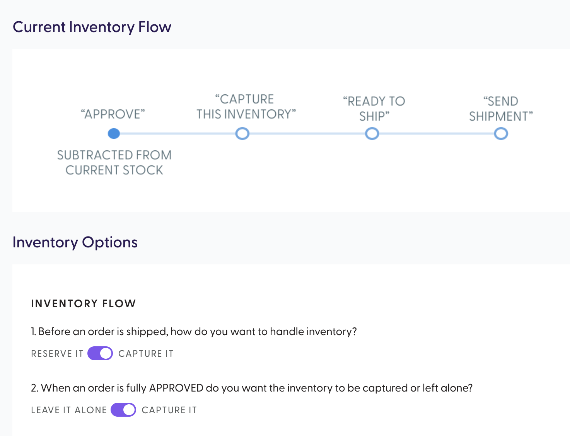Click the "APPROVE" step label
The height and width of the screenshot is (436, 570).
coord(113,114)
